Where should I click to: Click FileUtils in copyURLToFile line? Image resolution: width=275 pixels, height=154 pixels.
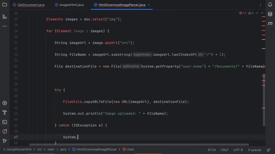click(x=73, y=102)
